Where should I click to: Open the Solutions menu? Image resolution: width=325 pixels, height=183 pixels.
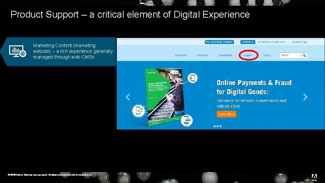(180, 55)
